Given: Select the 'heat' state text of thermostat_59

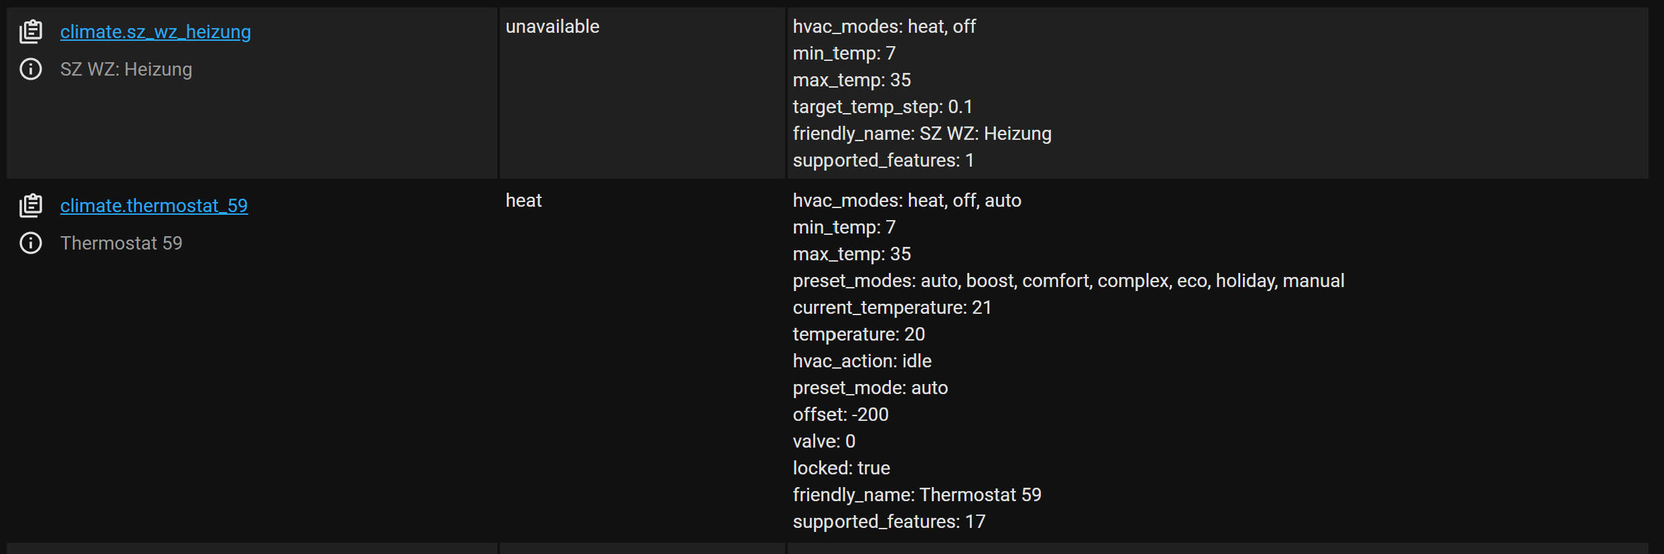Looking at the screenshot, I should click(x=523, y=200).
